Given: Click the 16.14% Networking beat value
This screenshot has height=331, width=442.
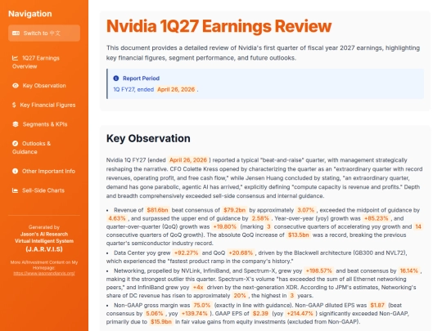Looking at the screenshot, I should pos(408,271).
